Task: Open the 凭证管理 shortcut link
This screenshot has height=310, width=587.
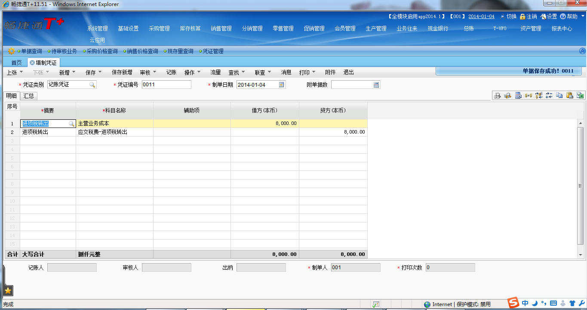Action: 213,51
